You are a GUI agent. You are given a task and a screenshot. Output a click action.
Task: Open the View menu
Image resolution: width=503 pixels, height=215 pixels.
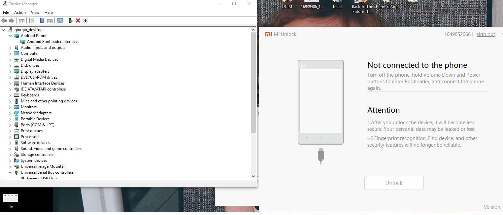click(x=35, y=13)
